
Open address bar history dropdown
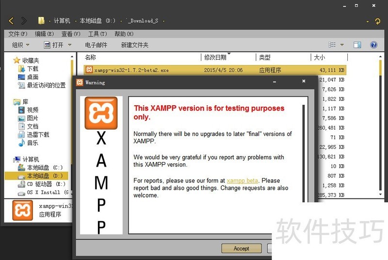coord(368,22)
